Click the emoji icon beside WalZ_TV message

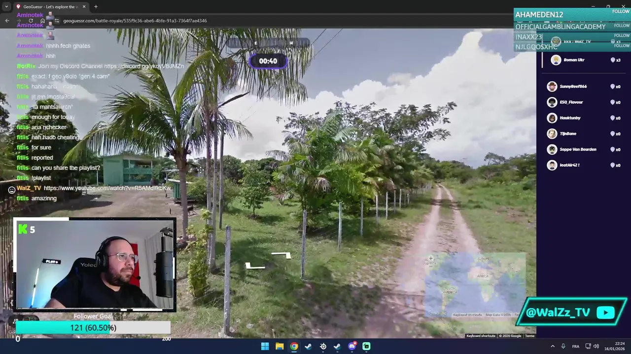[12, 190]
